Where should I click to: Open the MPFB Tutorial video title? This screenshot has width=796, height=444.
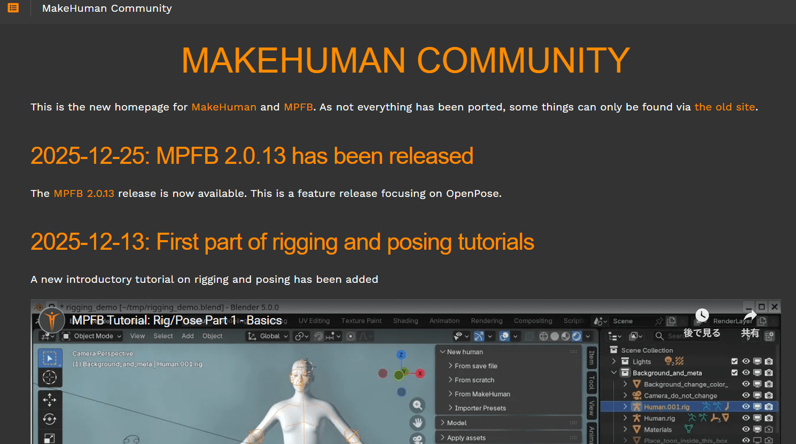[x=177, y=320]
